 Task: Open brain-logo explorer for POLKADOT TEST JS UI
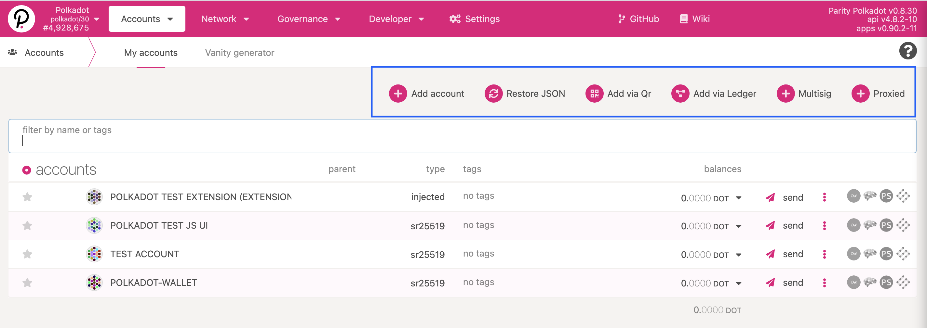(870, 225)
